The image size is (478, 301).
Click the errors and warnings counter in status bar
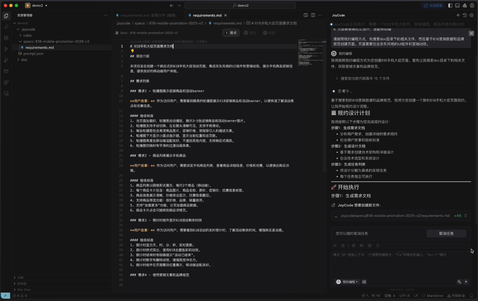pos(19,296)
